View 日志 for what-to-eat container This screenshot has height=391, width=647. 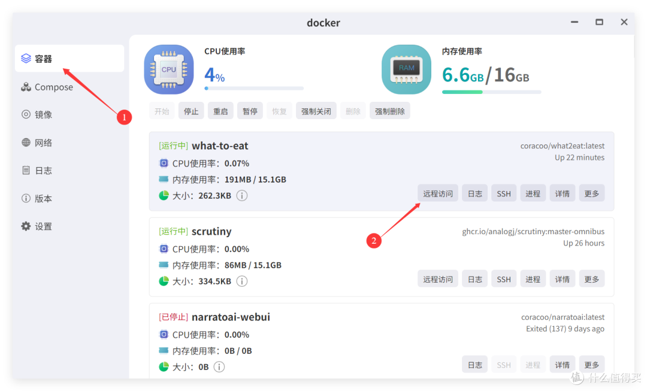click(474, 193)
